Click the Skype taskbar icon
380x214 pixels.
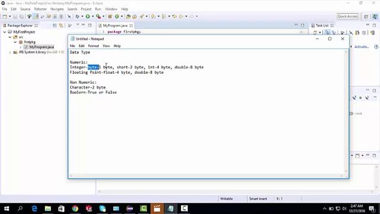coord(102,209)
